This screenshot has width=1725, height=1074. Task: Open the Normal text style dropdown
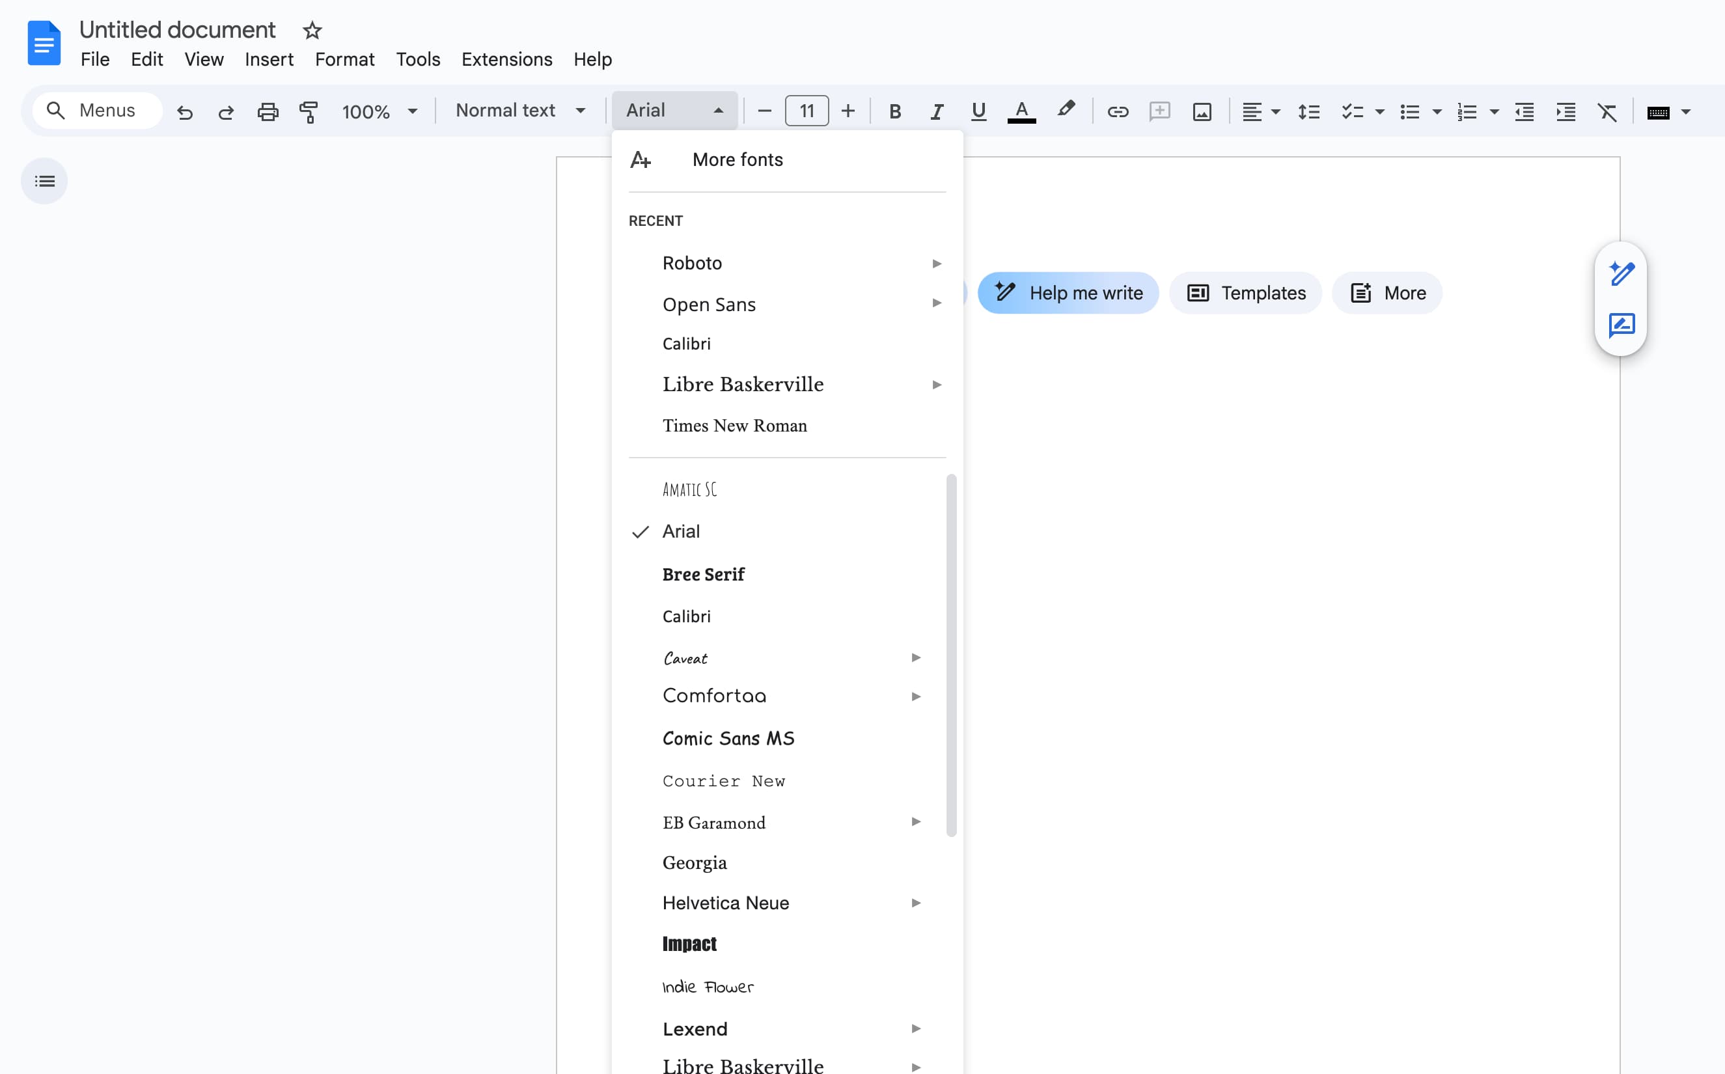point(521,110)
